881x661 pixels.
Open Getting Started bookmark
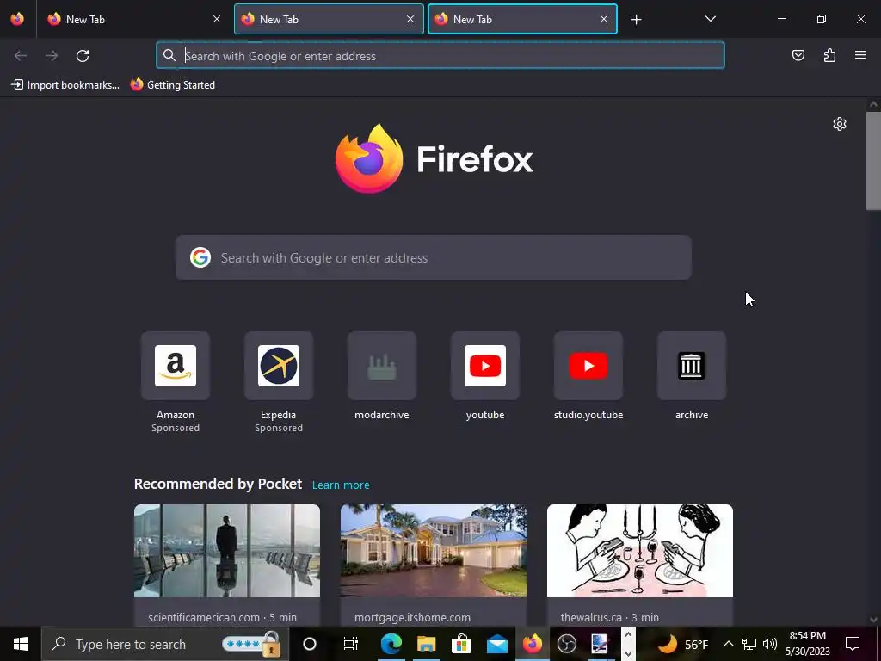click(x=172, y=85)
